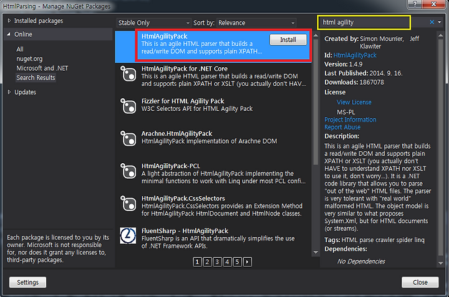449x297 pixels.
Task: Go to results page 3
Action: 218,262
